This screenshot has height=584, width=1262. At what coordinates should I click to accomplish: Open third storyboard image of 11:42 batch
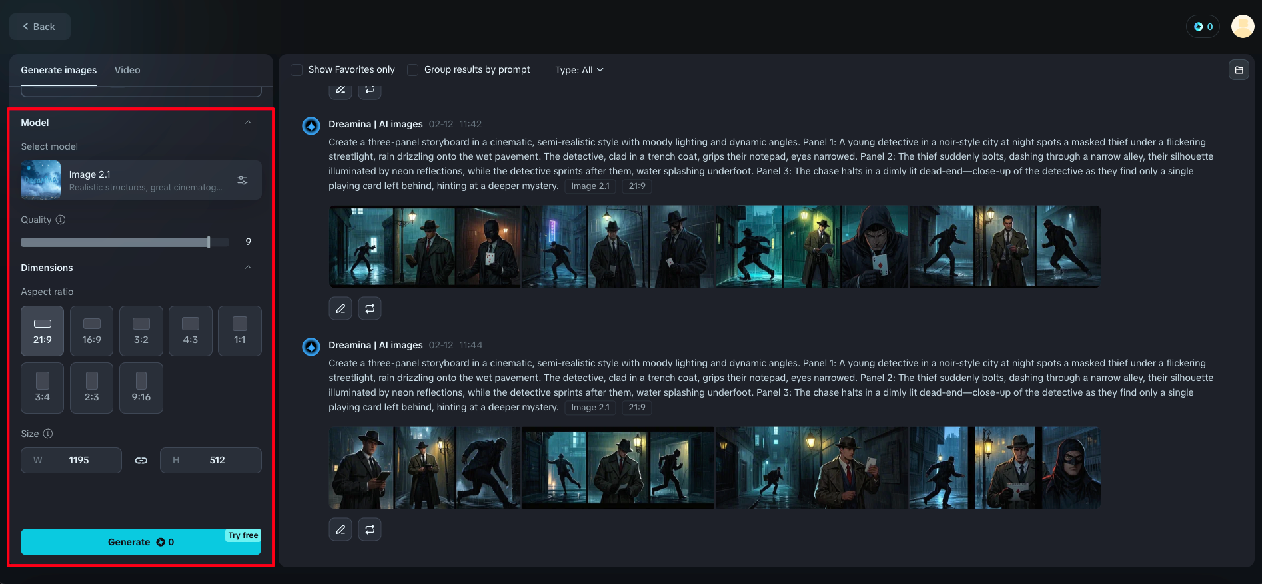point(812,246)
